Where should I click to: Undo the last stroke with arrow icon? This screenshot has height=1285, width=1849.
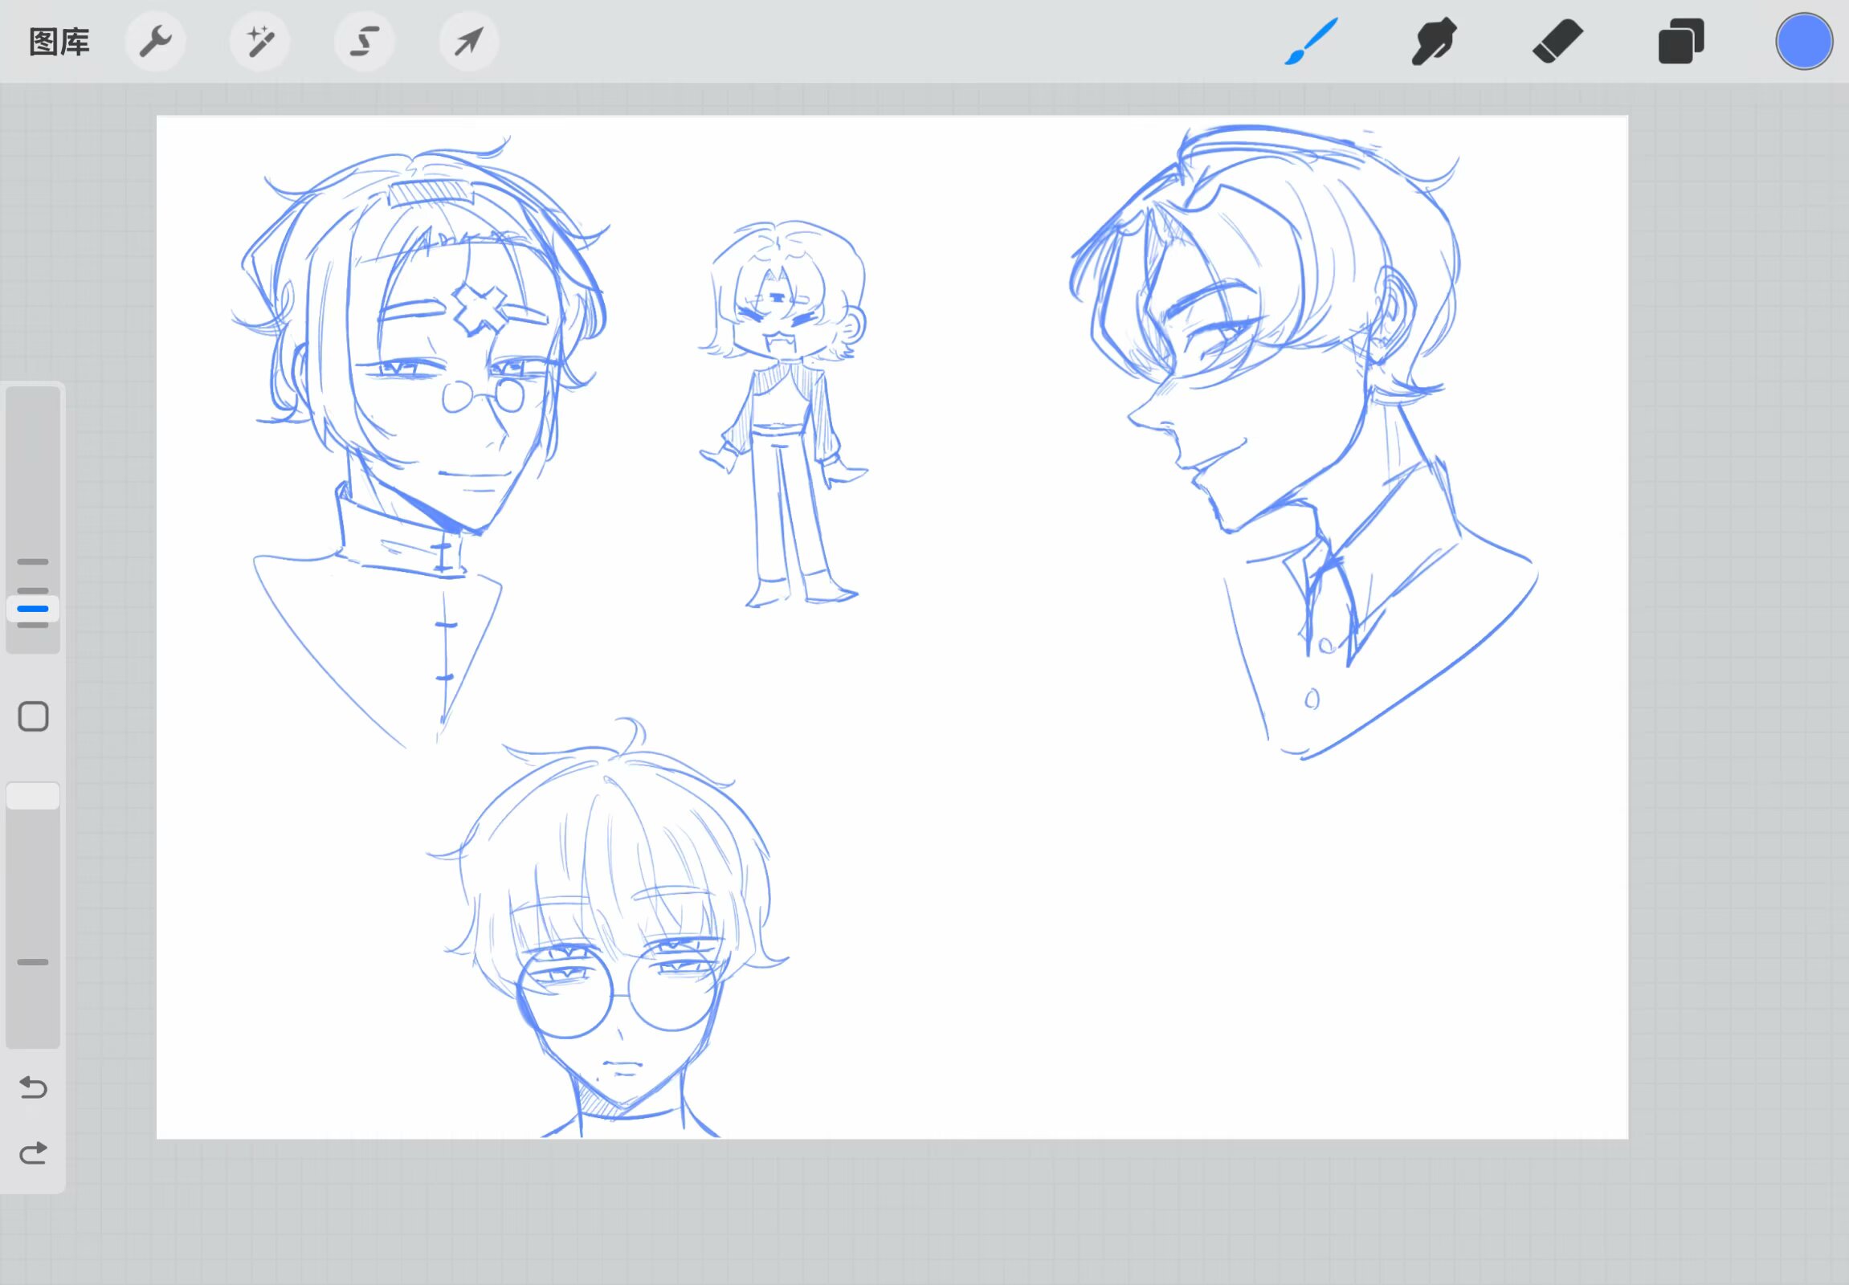[33, 1087]
